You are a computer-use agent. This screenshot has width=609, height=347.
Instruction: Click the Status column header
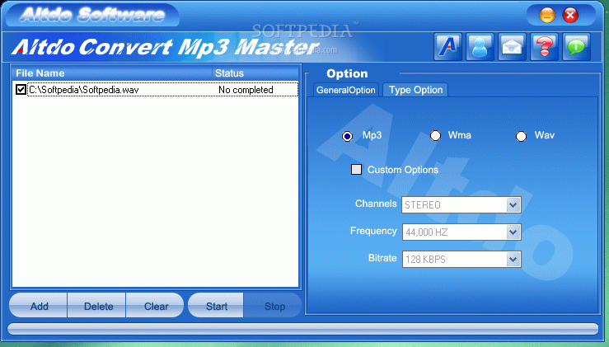(x=255, y=73)
